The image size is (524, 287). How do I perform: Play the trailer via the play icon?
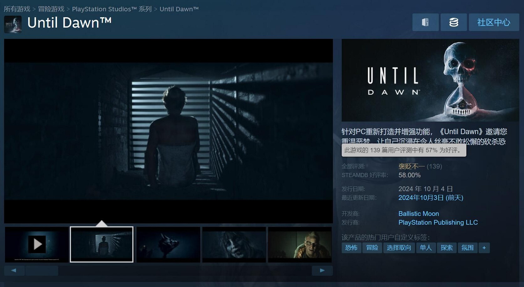[x=36, y=244]
